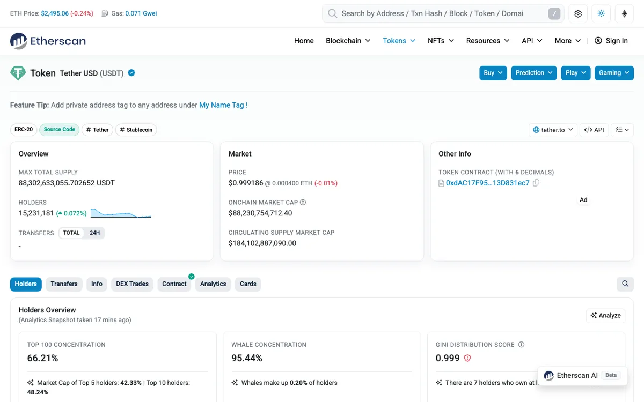The width and height of the screenshot is (644, 402).
Task: Select TOTAL transfers toggle
Action: coord(71,233)
